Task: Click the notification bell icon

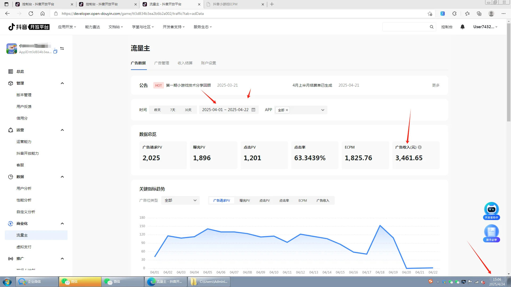Action: (463, 27)
